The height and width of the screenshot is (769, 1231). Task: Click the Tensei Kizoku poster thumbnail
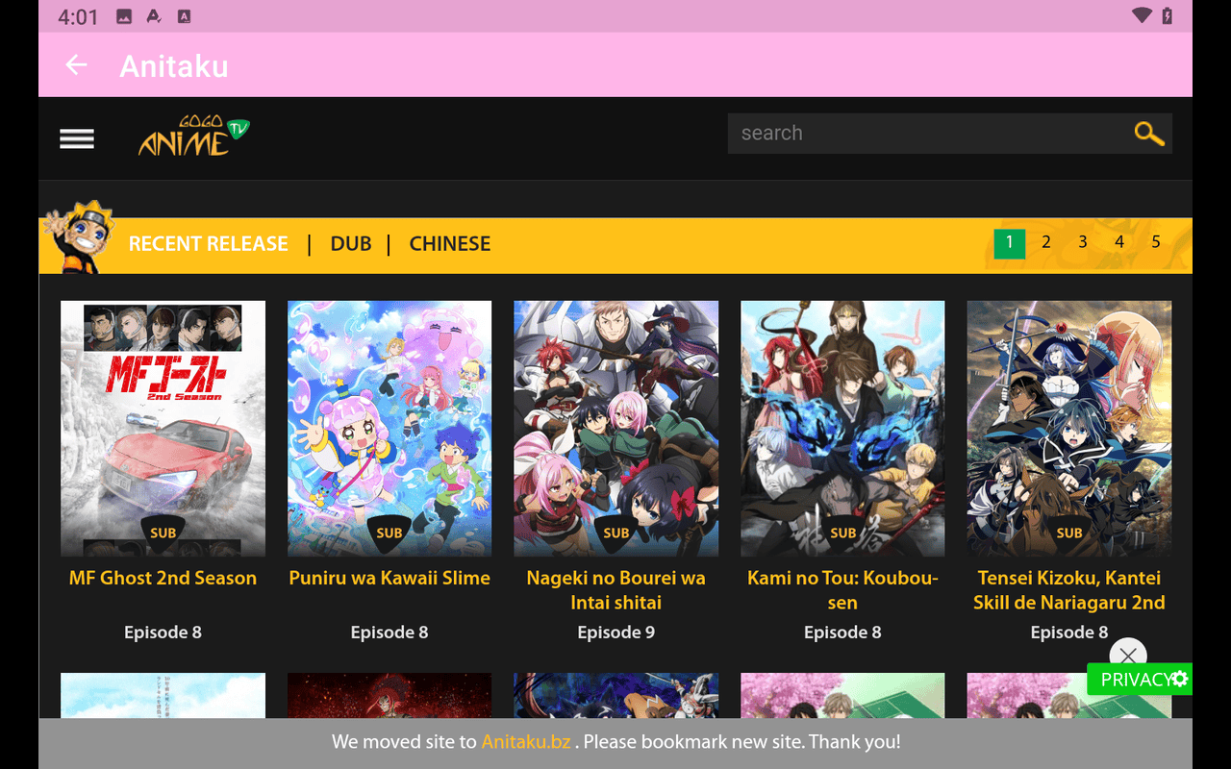point(1069,428)
